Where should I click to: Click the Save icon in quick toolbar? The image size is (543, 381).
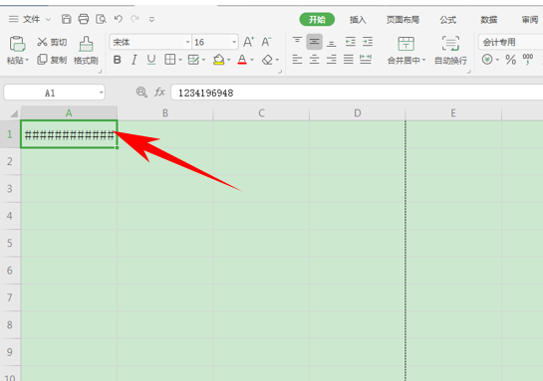coord(66,19)
